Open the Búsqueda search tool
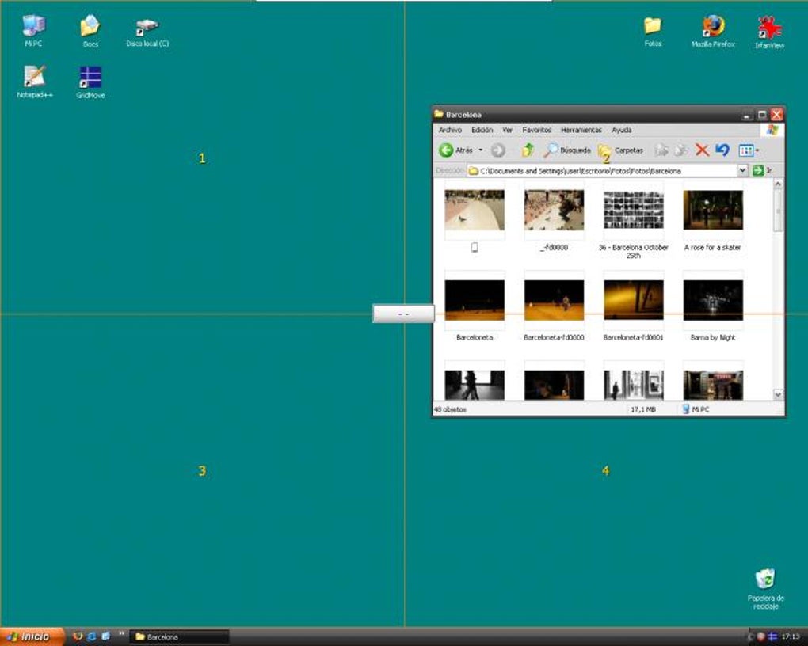This screenshot has width=808, height=646. 567,150
